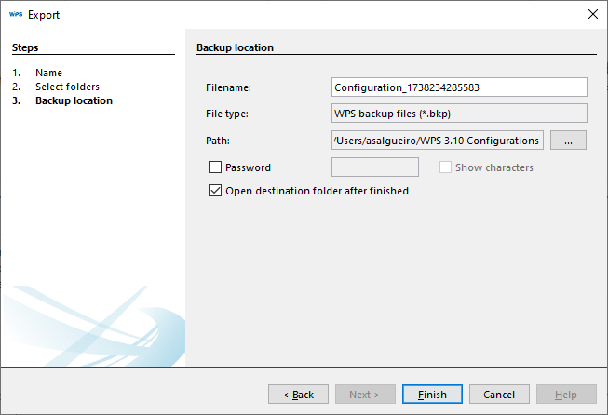Image resolution: width=608 pixels, height=415 pixels.
Task: Close the Export dialog window
Action: coord(593,15)
